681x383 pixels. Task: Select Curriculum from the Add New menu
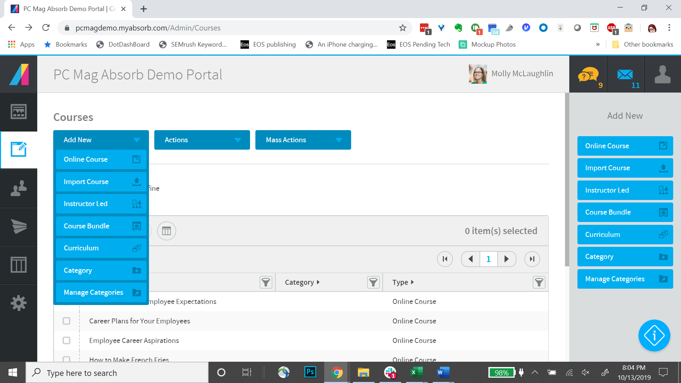101,248
